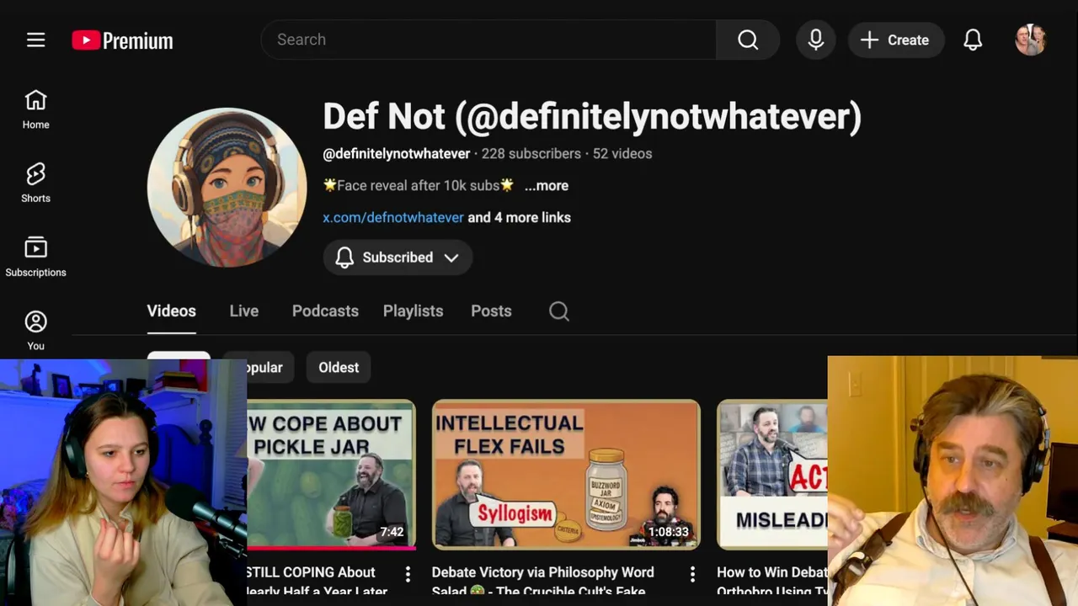Go to YouTube Premium home logo
1078x606 pixels.
122,40
